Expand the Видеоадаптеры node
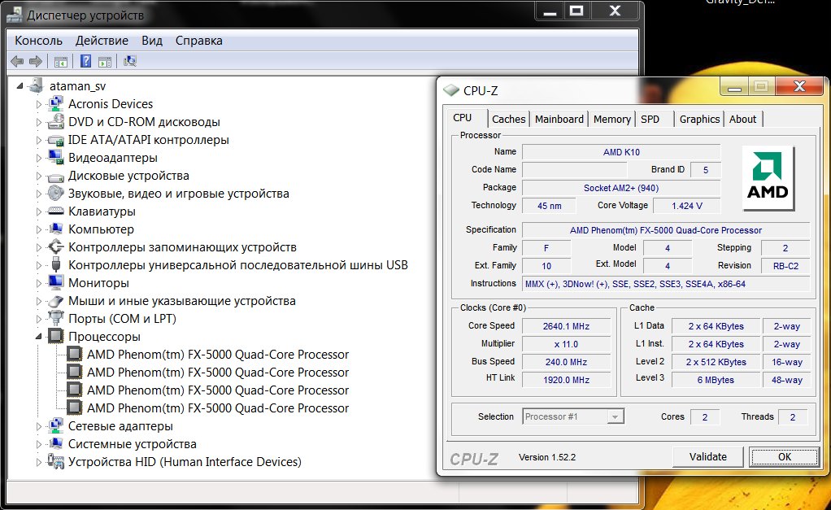The width and height of the screenshot is (831, 510). pos(39,158)
